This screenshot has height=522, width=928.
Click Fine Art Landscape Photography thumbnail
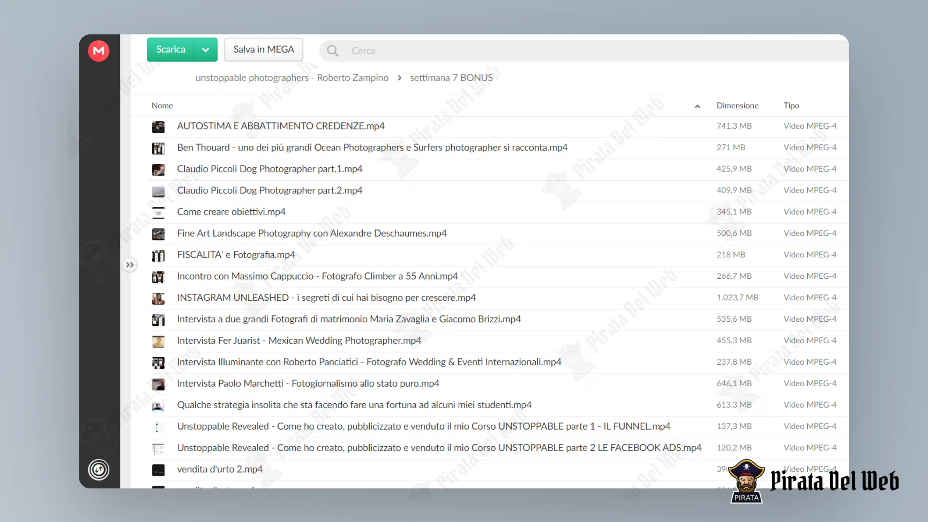click(x=158, y=234)
